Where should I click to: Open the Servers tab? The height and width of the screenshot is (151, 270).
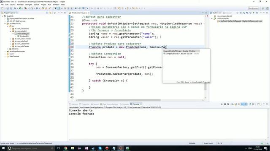coord(94,104)
